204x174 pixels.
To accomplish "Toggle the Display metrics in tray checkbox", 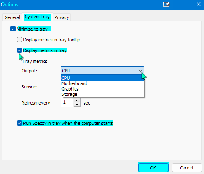I will tap(19, 50).
